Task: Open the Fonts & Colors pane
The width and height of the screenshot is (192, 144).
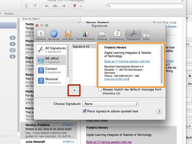Action: click(x=86, y=35)
